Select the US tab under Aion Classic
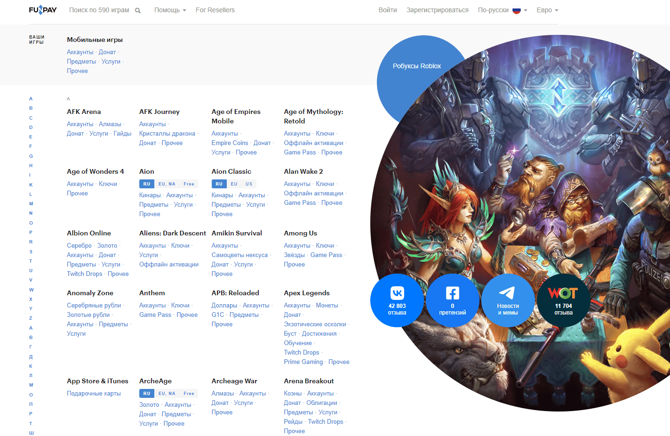 pos(249,184)
